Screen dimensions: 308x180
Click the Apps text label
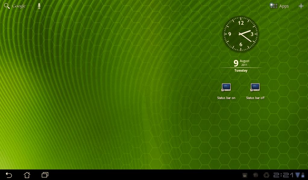(284, 6)
